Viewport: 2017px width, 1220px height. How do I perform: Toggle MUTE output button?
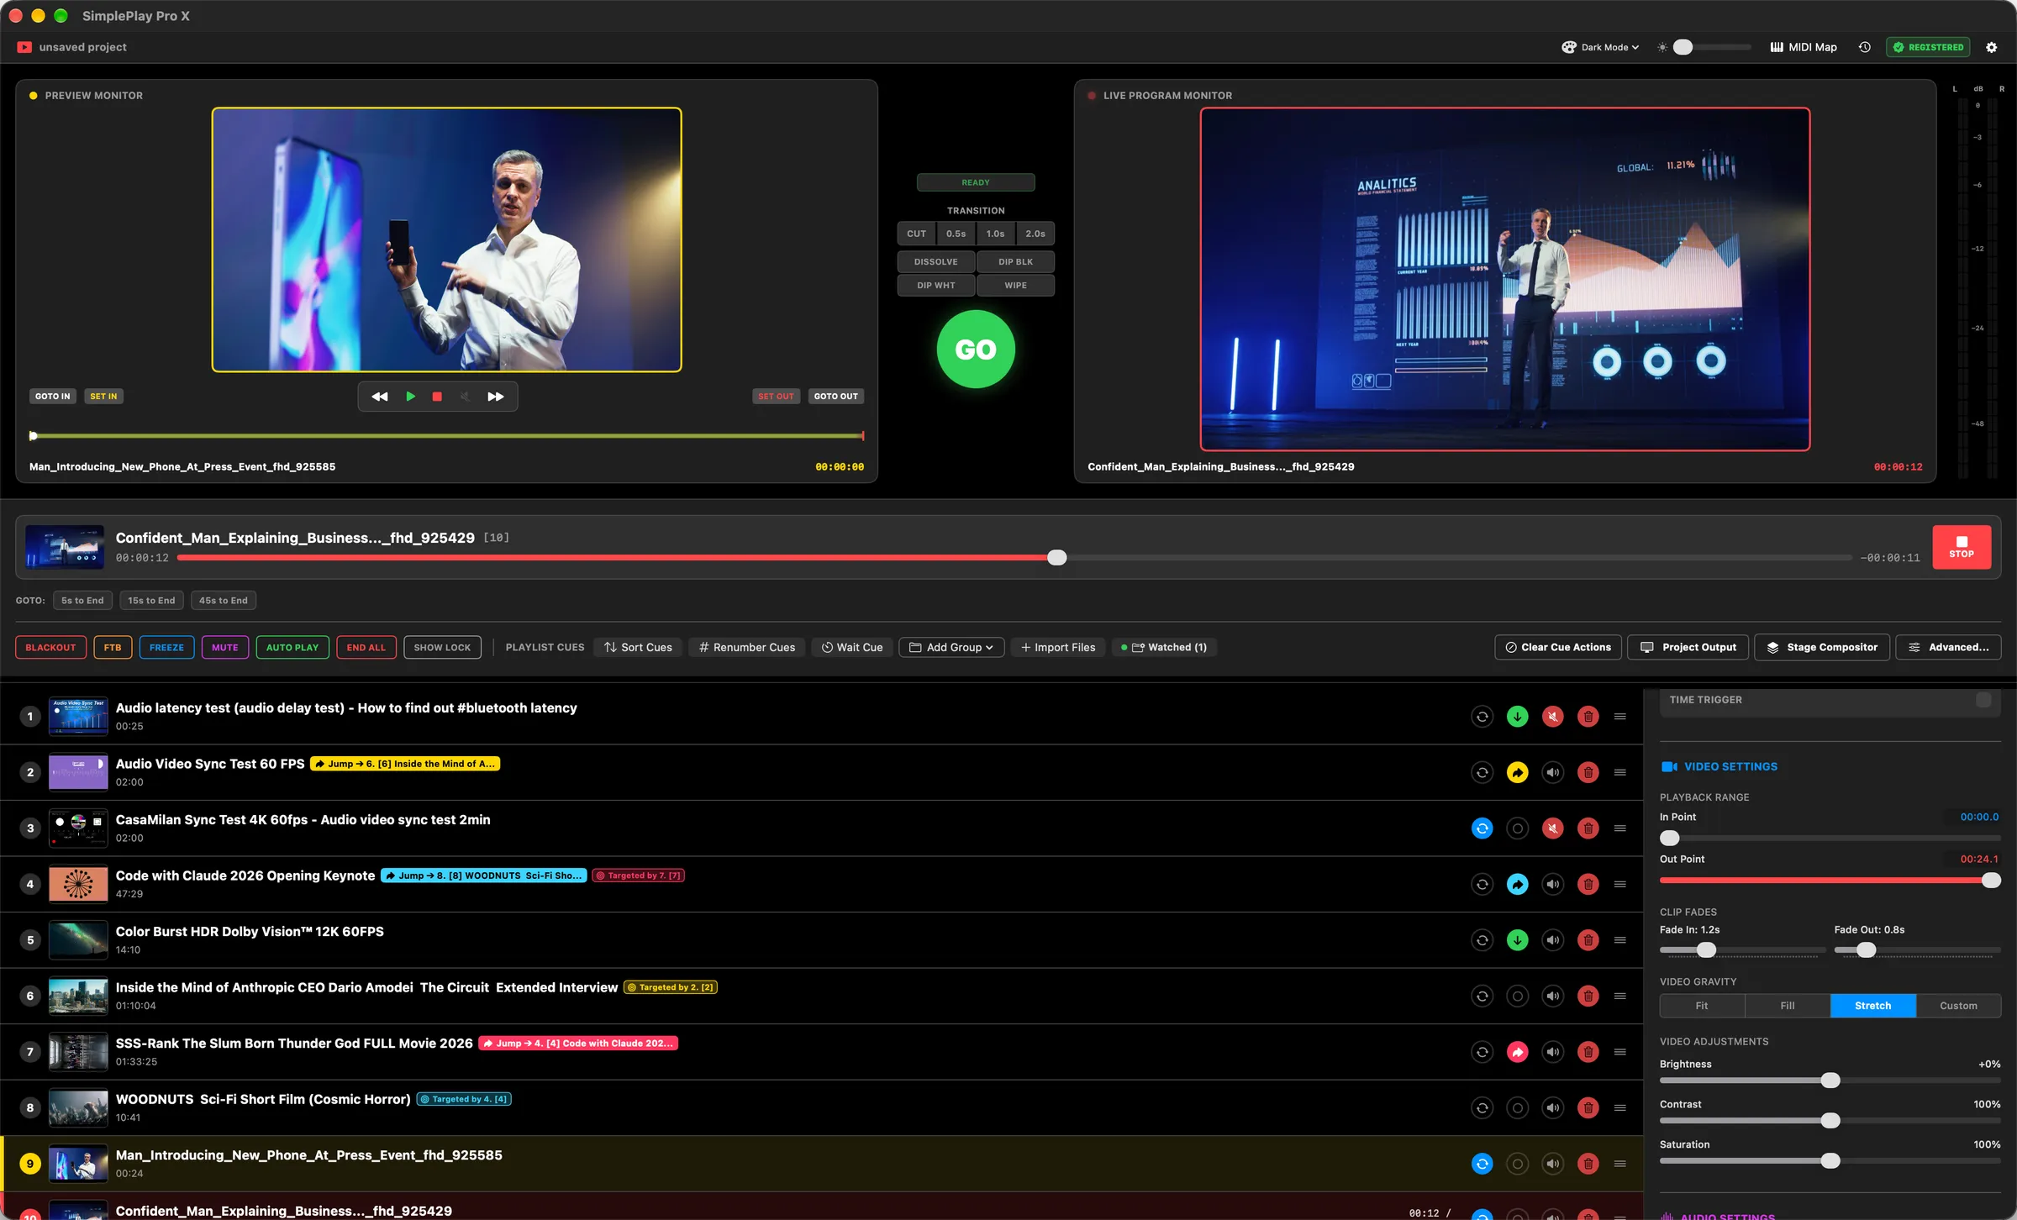point(225,648)
